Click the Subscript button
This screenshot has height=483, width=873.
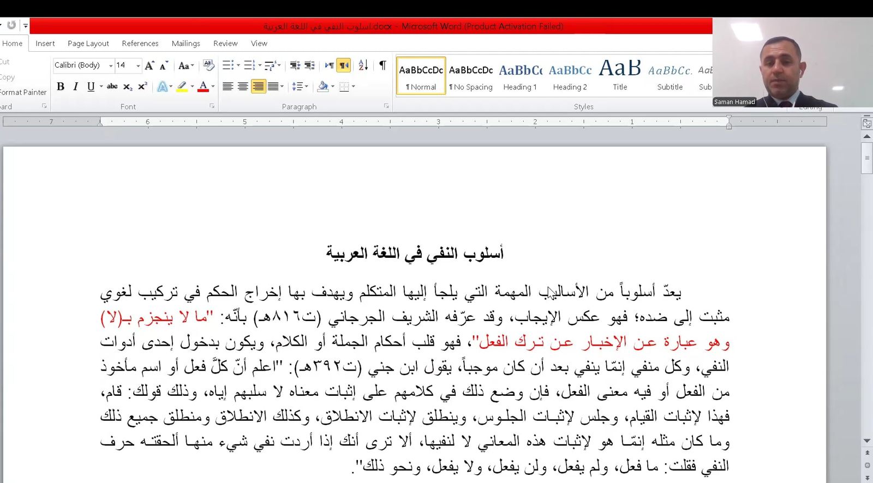tap(127, 87)
